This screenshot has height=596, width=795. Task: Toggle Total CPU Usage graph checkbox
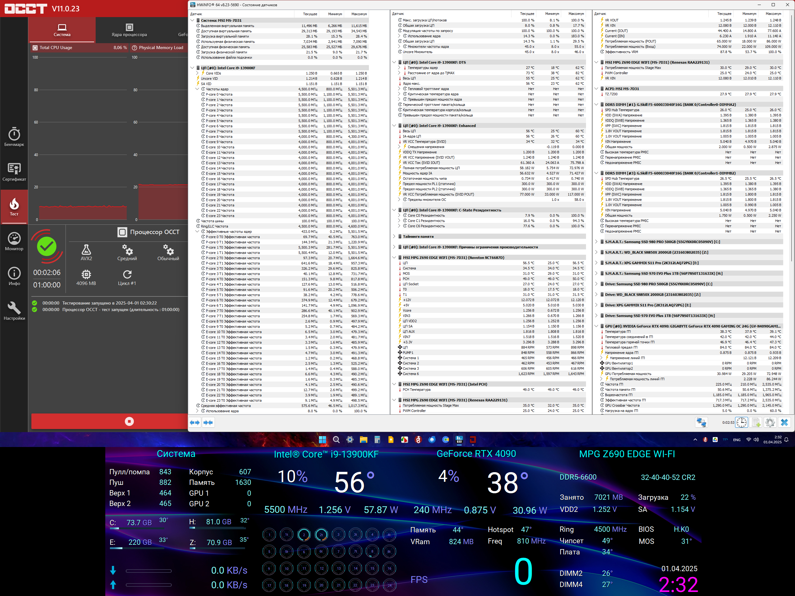pyautogui.click(x=35, y=47)
